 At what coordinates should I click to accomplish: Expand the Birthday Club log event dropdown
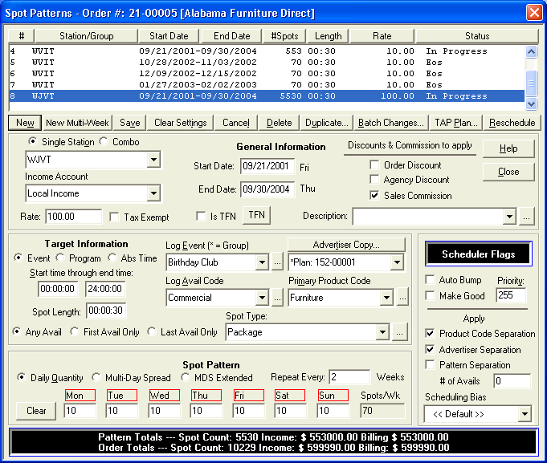[262, 262]
